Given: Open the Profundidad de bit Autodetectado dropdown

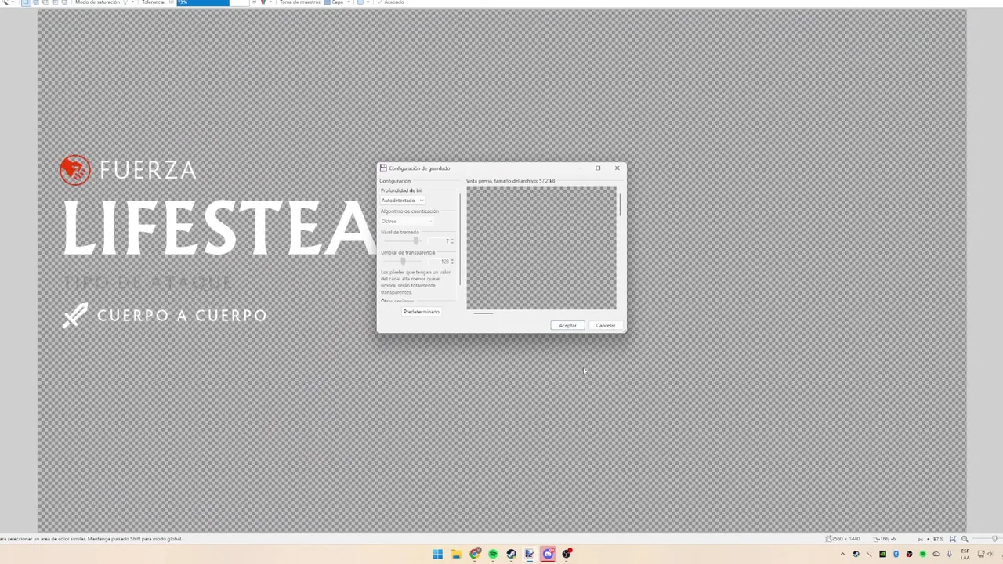Looking at the screenshot, I should coord(403,201).
